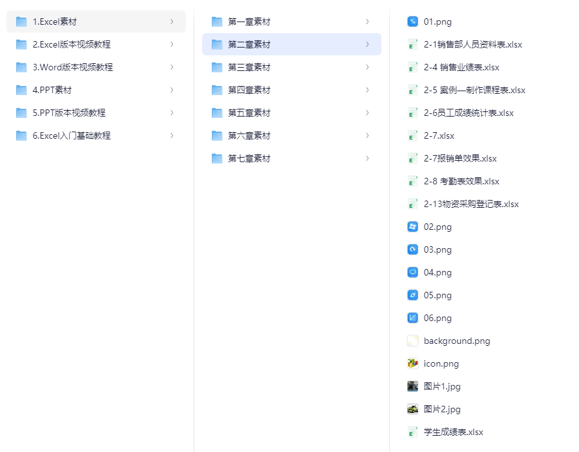
Task: Click the Excel icon of 2-5 案例—制作课程表.xlsx
Action: (x=413, y=90)
